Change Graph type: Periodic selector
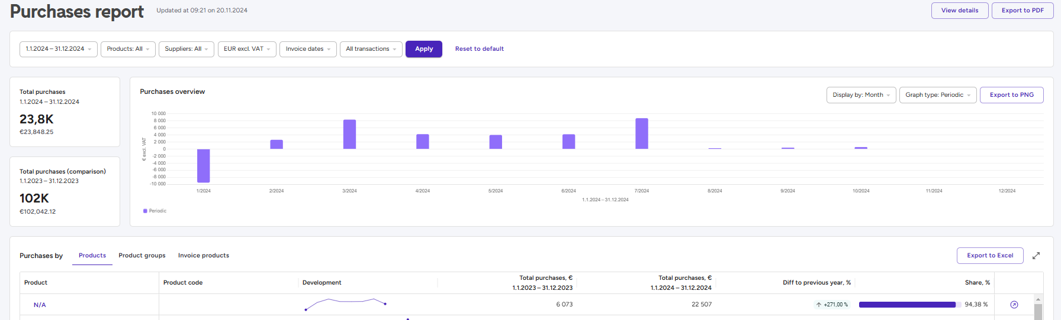This screenshot has width=1061, height=320. click(x=937, y=95)
